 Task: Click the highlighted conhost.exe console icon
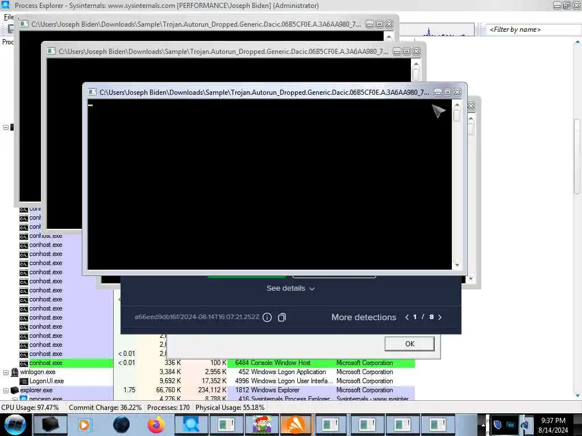(x=24, y=363)
